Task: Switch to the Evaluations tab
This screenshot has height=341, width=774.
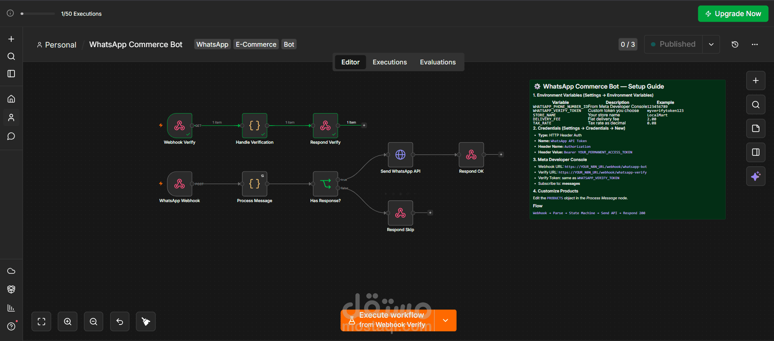Action: [x=438, y=62]
